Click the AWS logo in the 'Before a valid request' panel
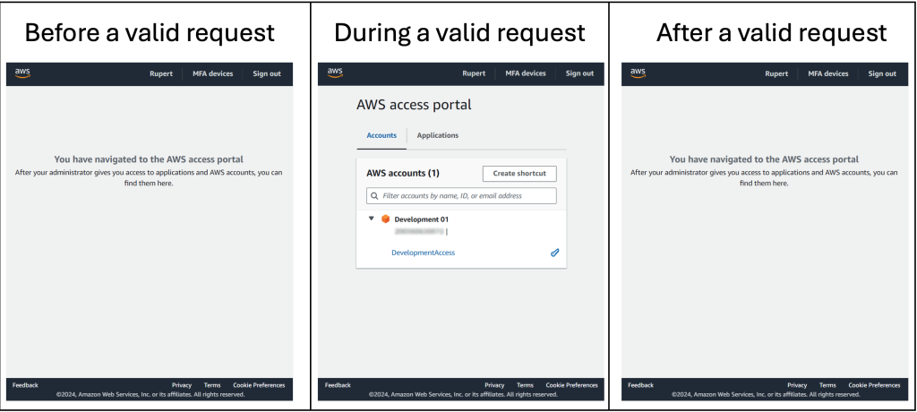The height and width of the screenshot is (412, 917). tap(22, 73)
